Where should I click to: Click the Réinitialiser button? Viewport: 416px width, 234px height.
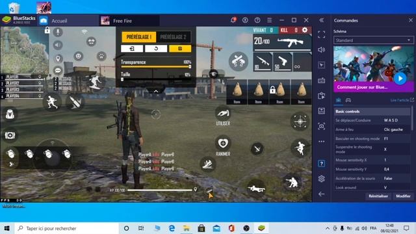coord(378,196)
